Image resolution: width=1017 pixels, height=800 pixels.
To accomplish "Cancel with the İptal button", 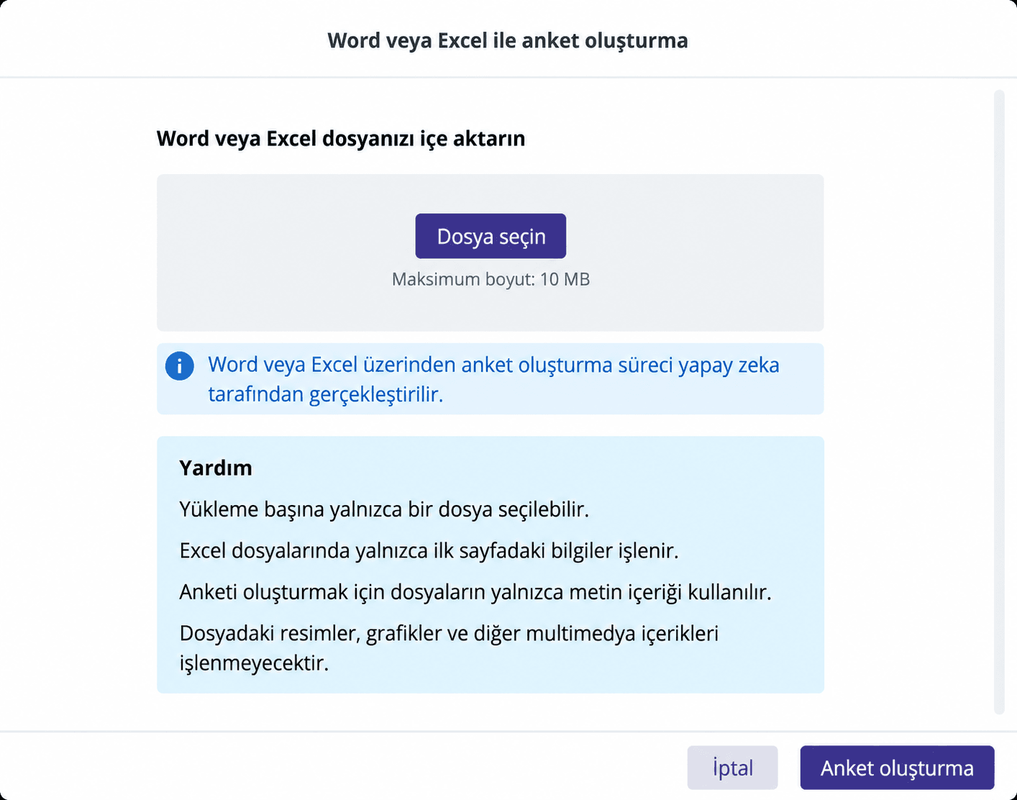I will point(732,768).
